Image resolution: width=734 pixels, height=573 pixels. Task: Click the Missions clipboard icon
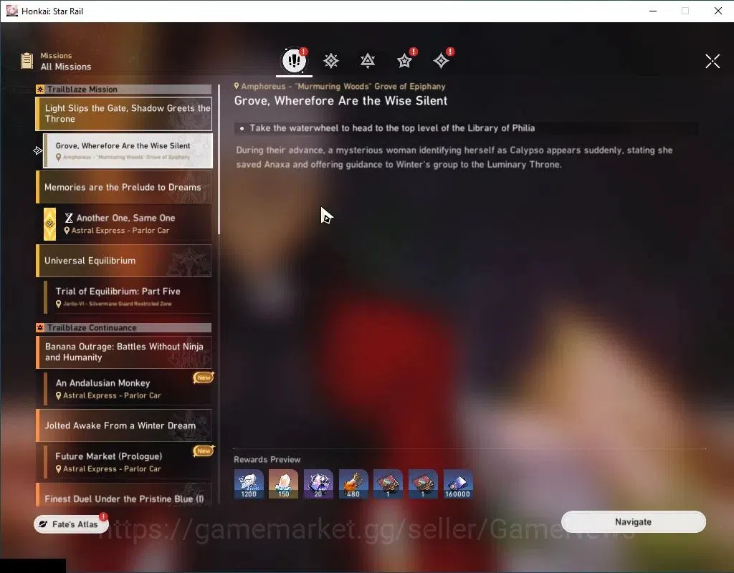[27, 61]
